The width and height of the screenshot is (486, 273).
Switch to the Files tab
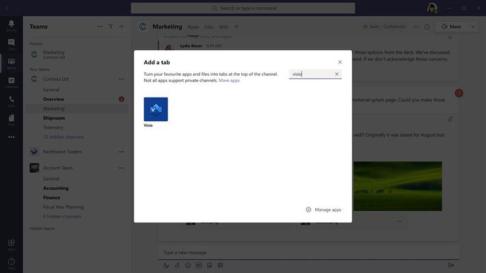tap(209, 27)
